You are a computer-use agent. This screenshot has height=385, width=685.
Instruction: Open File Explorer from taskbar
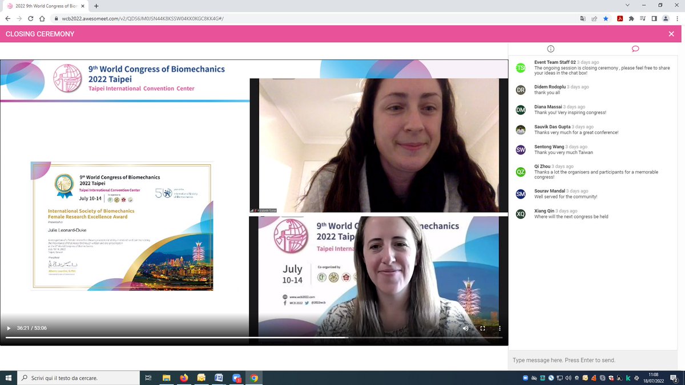tap(166, 378)
